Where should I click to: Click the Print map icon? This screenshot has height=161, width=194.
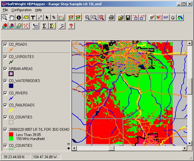coord(111,18)
